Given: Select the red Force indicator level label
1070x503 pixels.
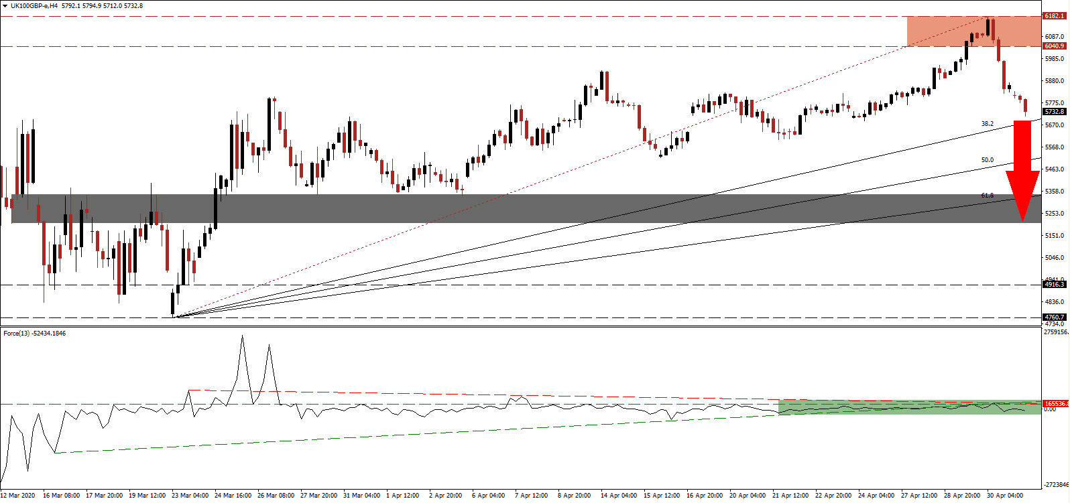Looking at the screenshot, I should pyautogui.click(x=1055, y=404).
